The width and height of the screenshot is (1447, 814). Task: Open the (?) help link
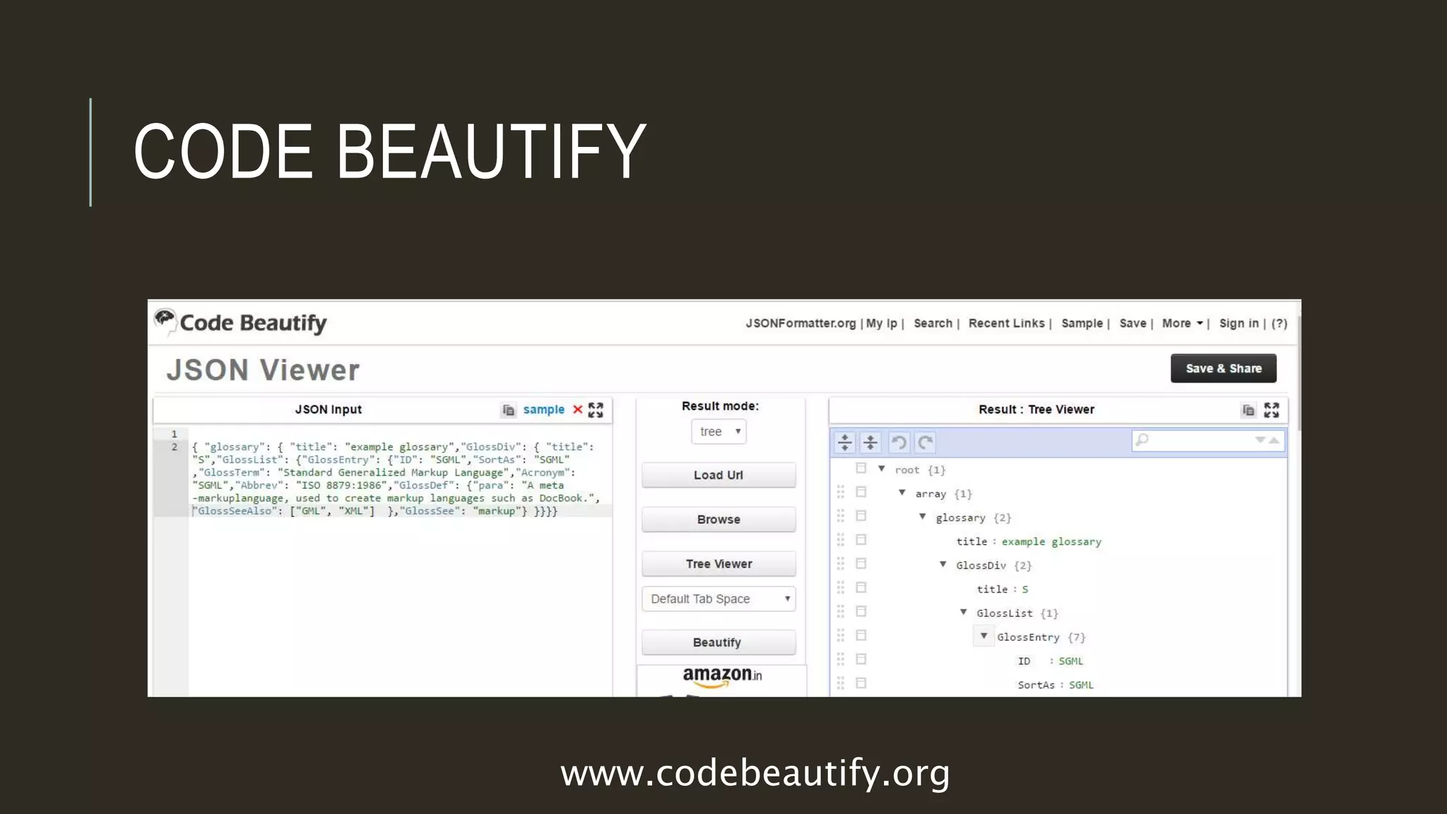[x=1279, y=324]
